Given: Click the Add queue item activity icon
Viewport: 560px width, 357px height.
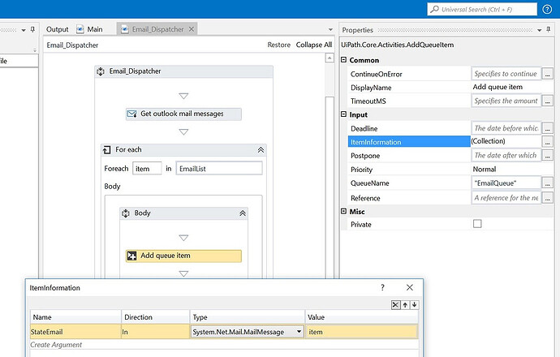Looking at the screenshot, I should point(131,256).
